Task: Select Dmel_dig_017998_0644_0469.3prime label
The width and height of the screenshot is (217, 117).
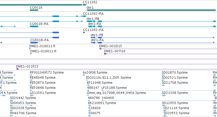Action: (116, 93)
